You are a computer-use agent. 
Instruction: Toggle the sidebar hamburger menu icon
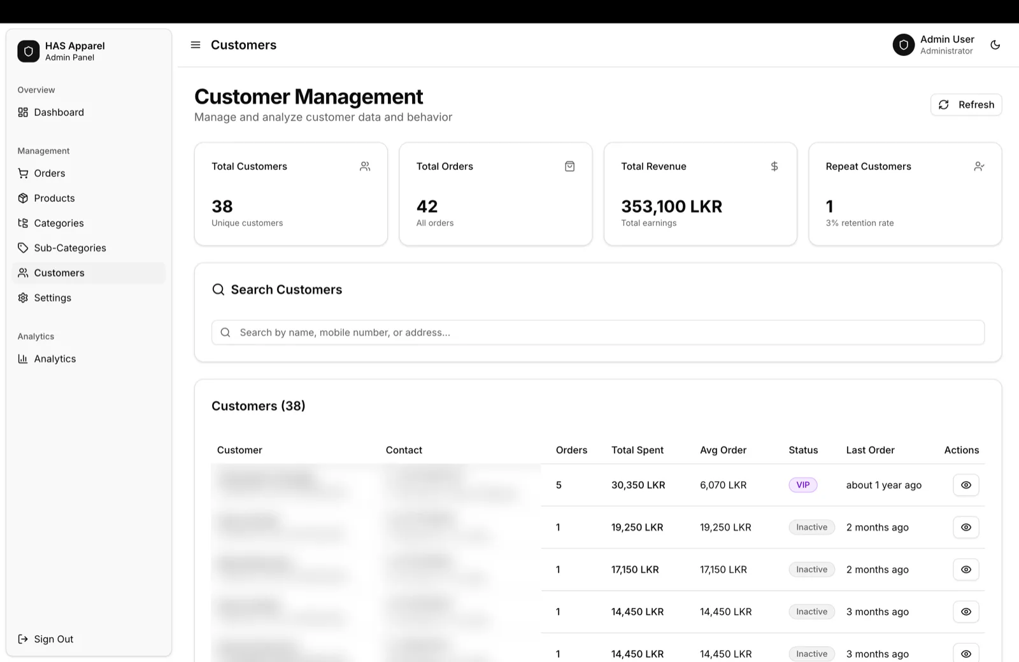(196, 45)
